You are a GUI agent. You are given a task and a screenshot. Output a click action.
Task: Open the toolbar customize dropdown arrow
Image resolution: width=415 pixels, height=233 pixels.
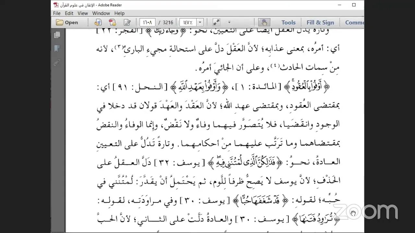coord(229,22)
